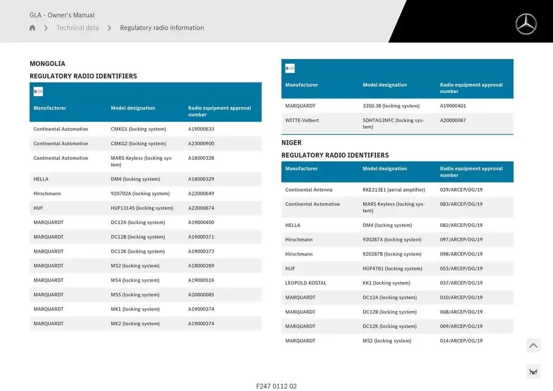Select the Regulatory radio information breadcrumb

click(162, 28)
